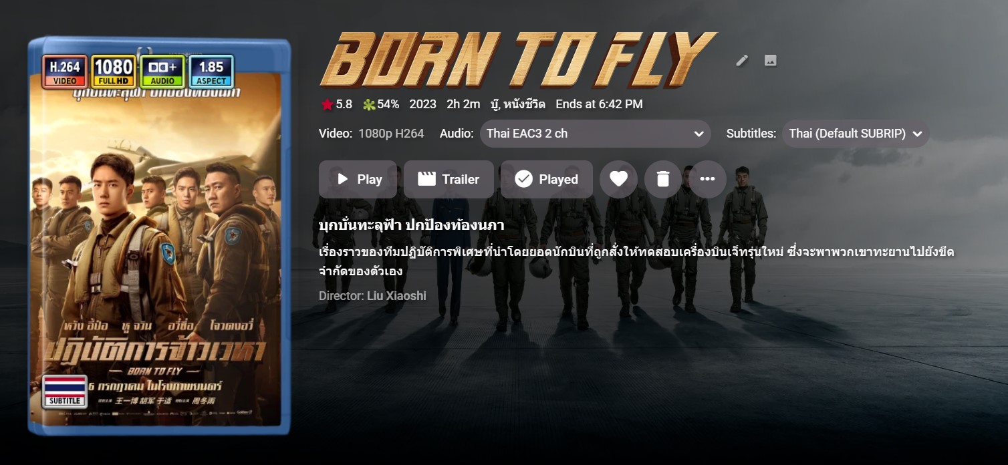Open director Liu Xiaoshi's page
Screen dimensions: 1008x465
tap(396, 296)
